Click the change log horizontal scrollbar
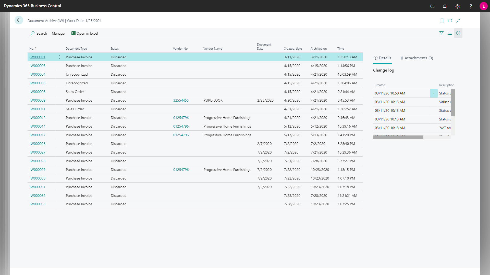This screenshot has width=490, height=275. point(398,137)
